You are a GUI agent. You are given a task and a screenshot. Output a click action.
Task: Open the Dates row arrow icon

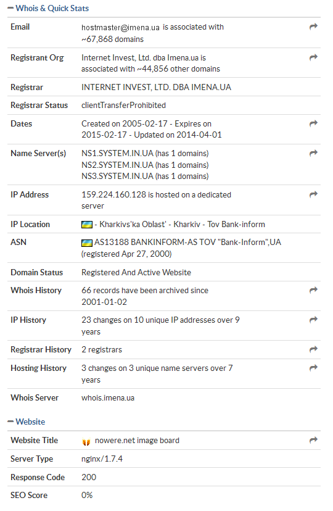313,123
